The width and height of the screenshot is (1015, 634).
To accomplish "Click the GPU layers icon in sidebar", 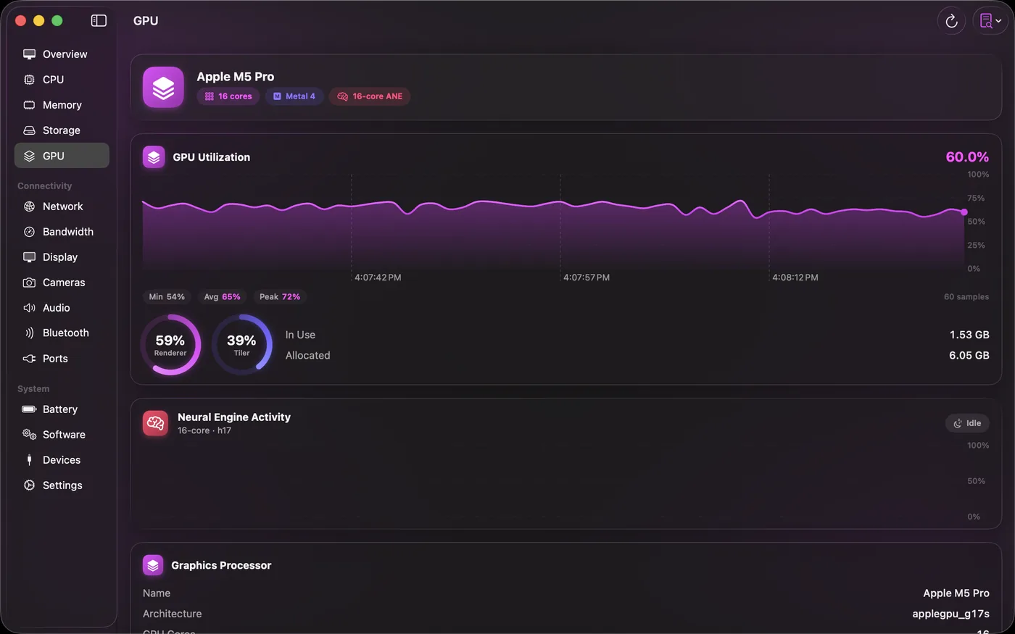I will click(29, 156).
